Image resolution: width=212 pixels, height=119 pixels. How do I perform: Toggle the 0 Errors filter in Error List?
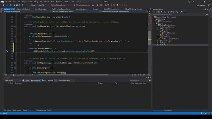tap(26, 80)
